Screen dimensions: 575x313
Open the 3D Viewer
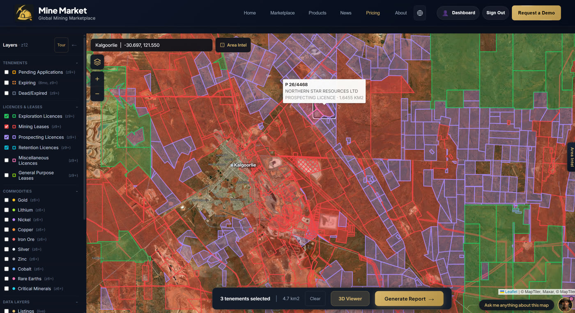[350, 299]
